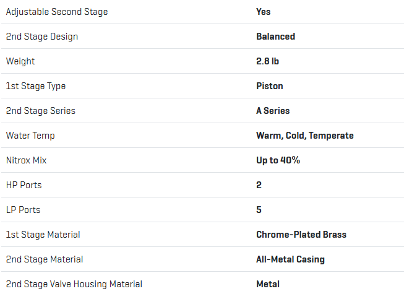Image resolution: width=404 pixels, height=299 pixels.
Task: Select the 'Metal' housing value
Action: (x=268, y=284)
